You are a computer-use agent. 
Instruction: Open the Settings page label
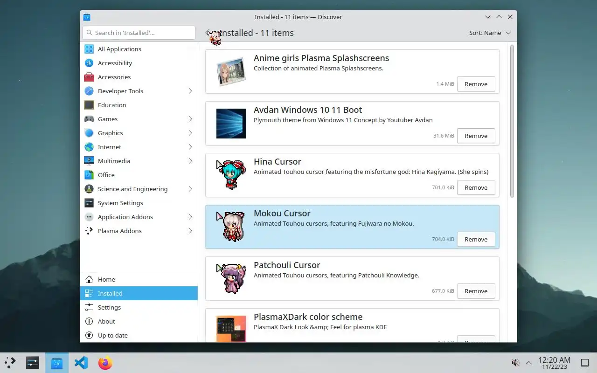pos(109,307)
